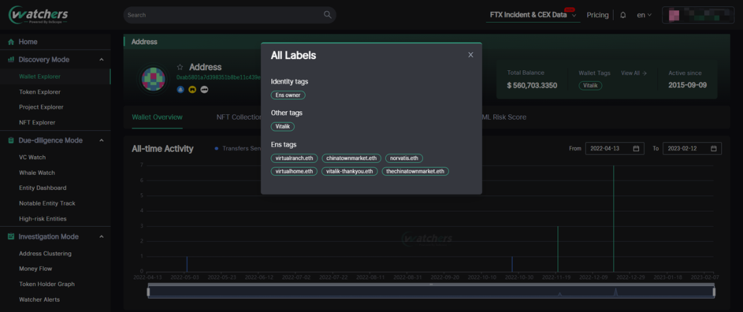This screenshot has height=312, width=743.
Task: Open the language selector en
Action: [x=644, y=15]
